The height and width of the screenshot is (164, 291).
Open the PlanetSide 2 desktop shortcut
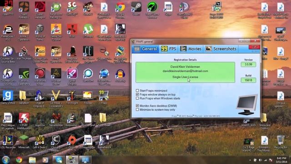8,32
